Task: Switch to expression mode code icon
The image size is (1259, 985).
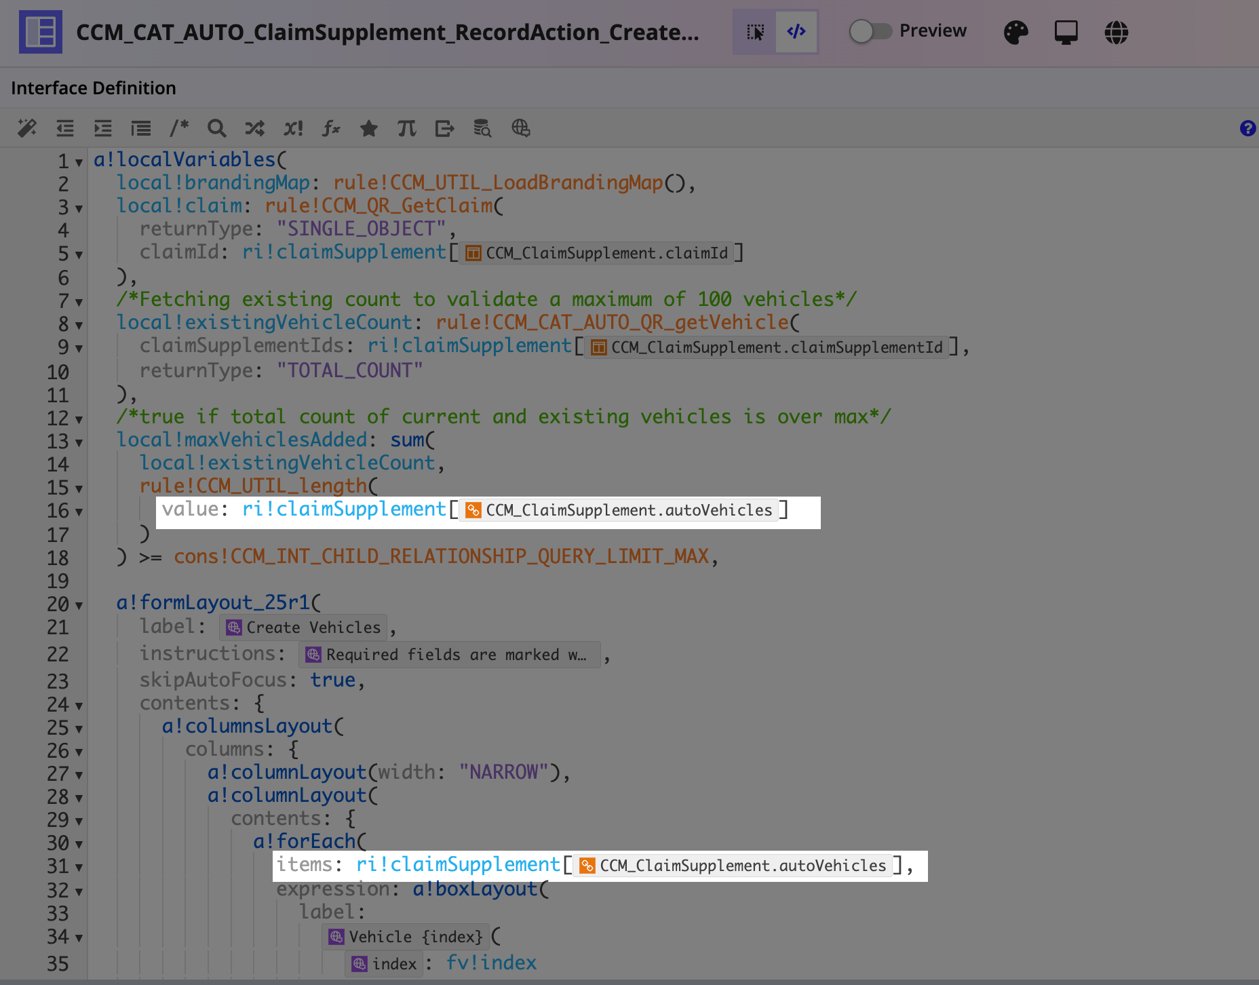Action: [796, 32]
